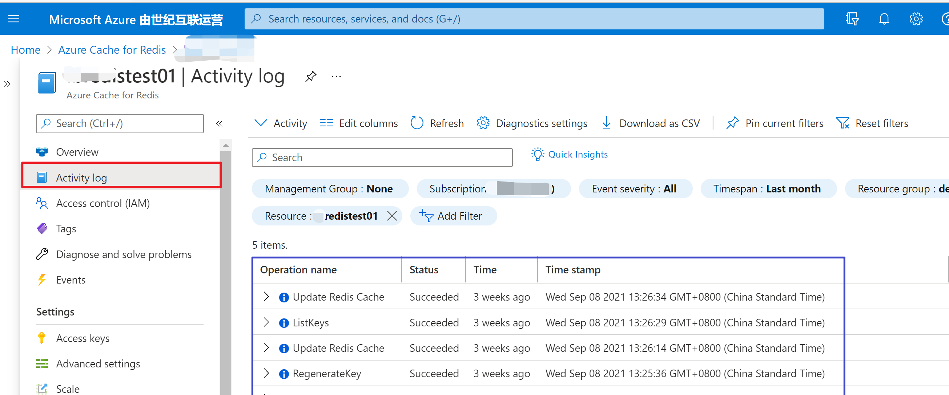Remove the Resource redistest01 filter
The image size is (949, 395).
tap(392, 216)
